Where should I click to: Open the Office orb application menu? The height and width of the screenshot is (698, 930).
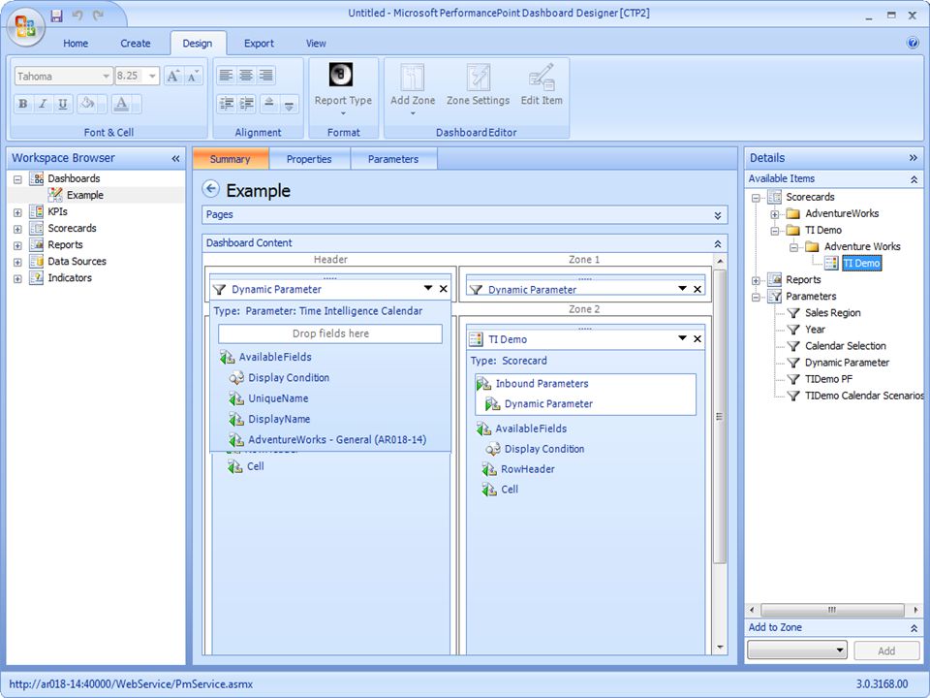25,27
